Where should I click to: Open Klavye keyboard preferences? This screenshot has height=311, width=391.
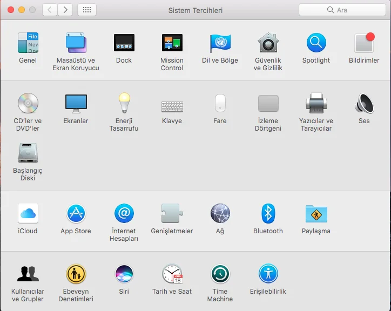[x=172, y=106]
